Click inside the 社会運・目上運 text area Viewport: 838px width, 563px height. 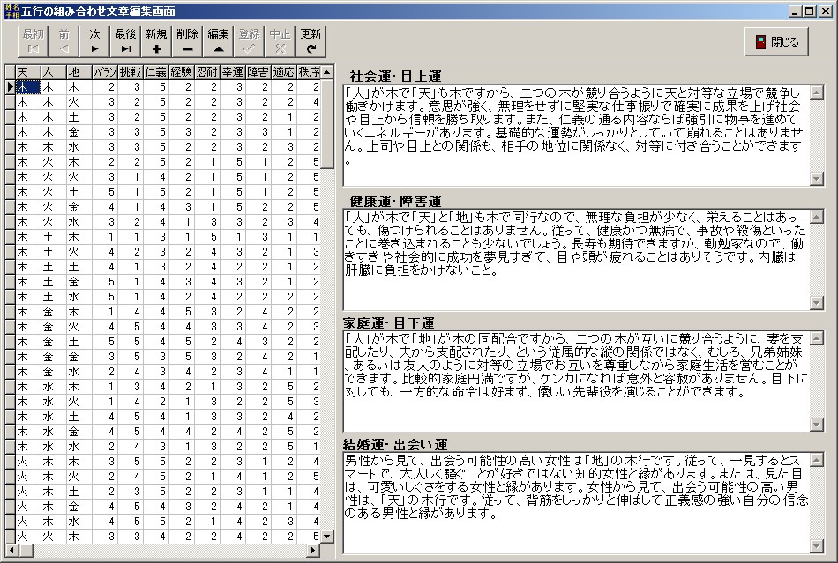pos(576,136)
